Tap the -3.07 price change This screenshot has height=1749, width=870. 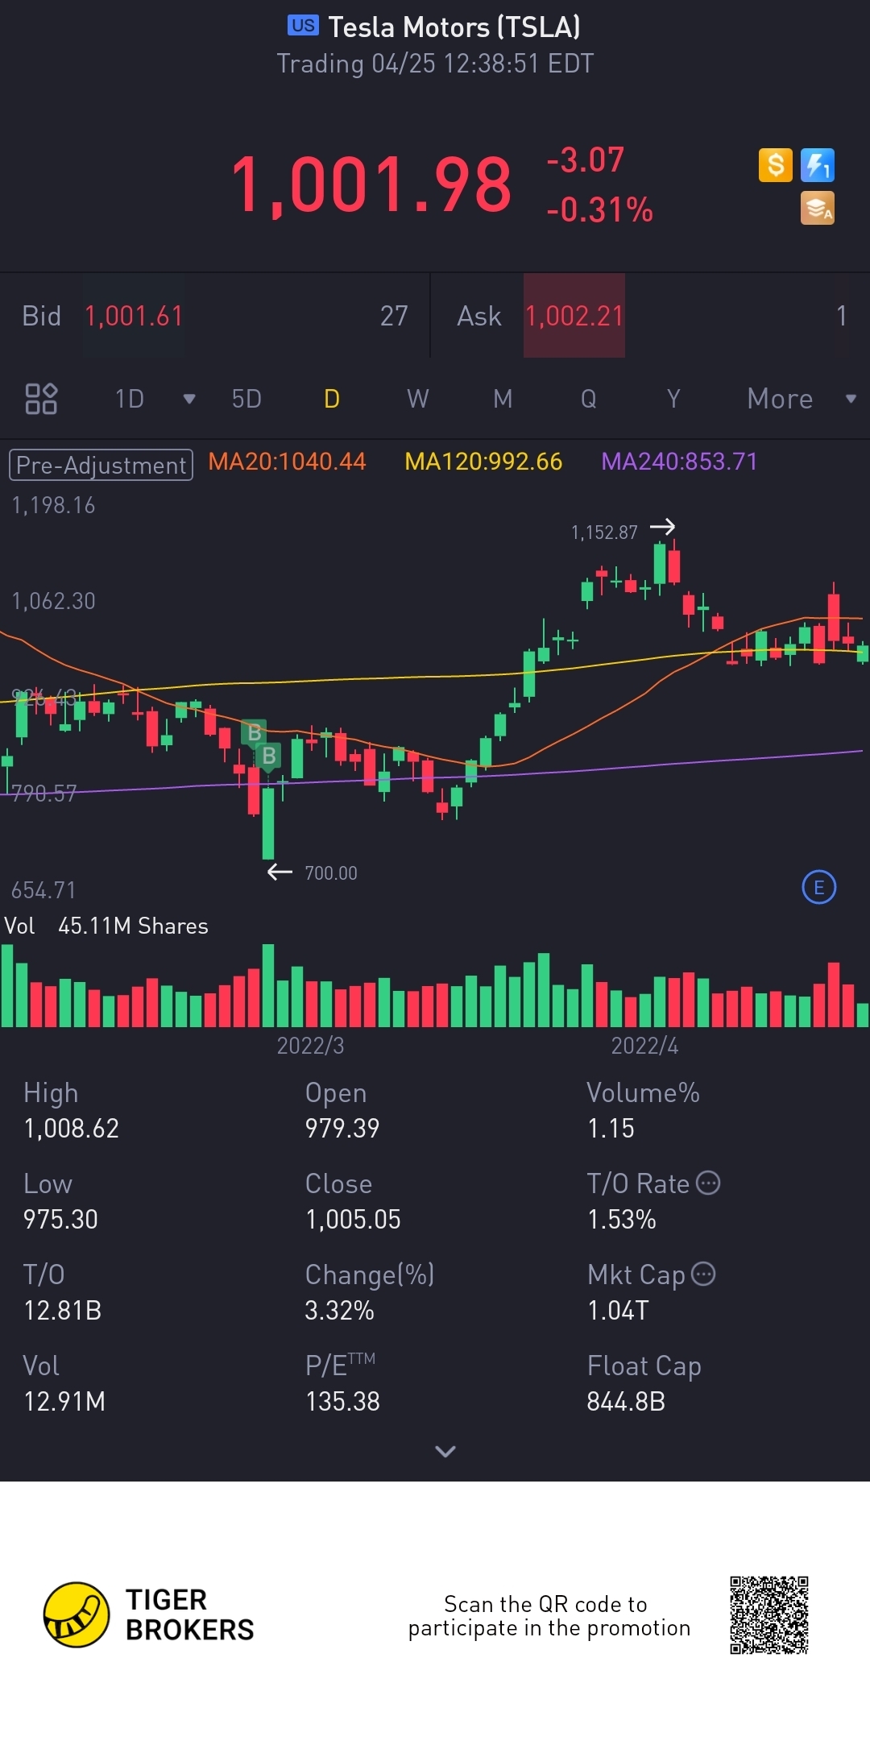pyautogui.click(x=586, y=160)
